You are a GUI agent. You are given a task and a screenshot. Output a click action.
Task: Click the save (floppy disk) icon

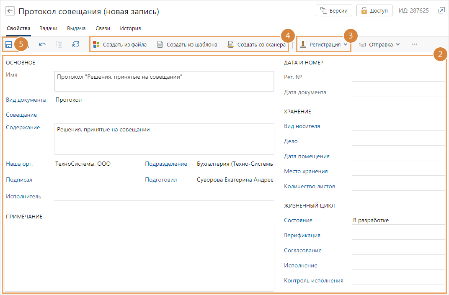9,44
